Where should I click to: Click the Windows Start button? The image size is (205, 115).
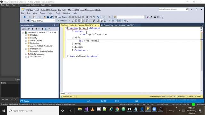(4, 111)
